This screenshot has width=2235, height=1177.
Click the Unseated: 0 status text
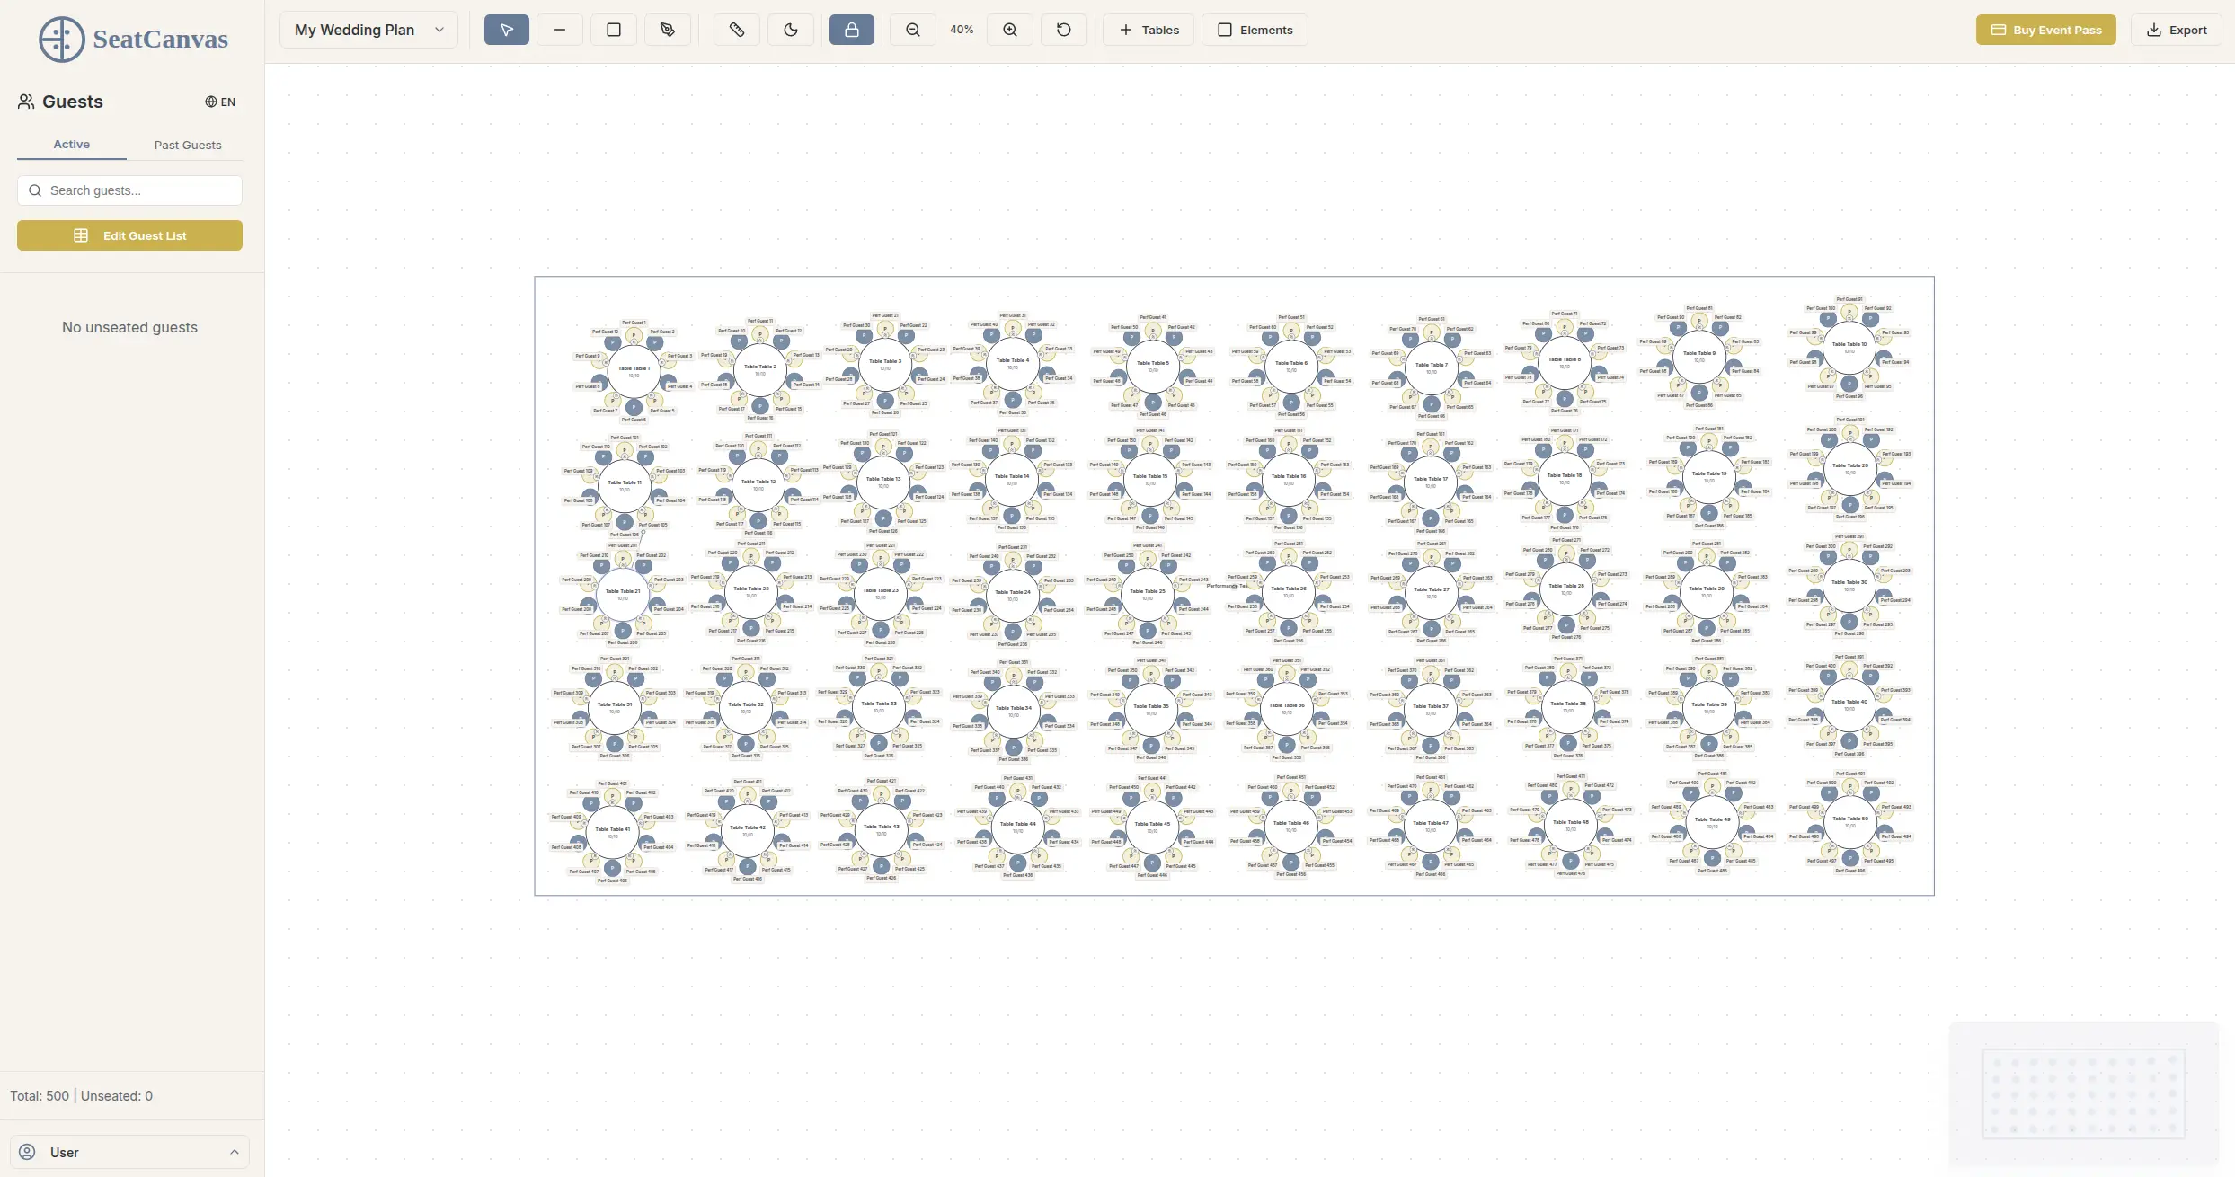[117, 1096]
